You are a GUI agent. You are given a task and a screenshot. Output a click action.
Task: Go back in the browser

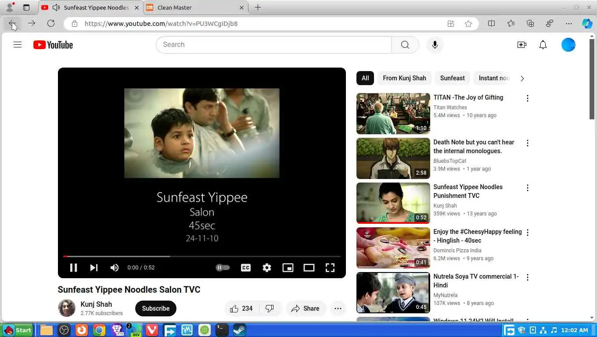click(12, 24)
